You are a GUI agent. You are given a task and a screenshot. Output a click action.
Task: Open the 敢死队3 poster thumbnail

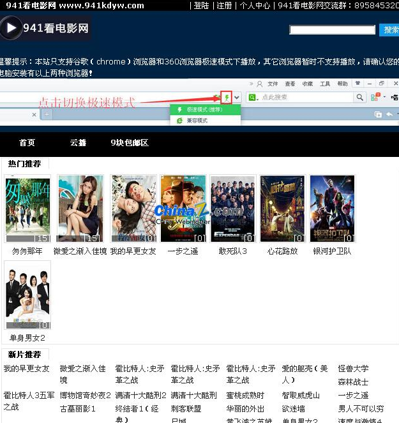click(x=233, y=209)
